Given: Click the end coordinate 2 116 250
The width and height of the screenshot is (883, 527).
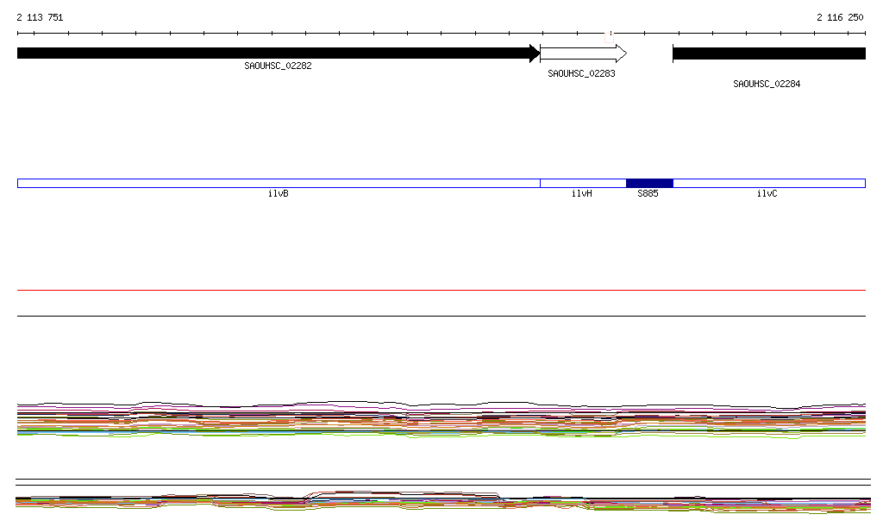Looking at the screenshot, I should click(x=839, y=17).
